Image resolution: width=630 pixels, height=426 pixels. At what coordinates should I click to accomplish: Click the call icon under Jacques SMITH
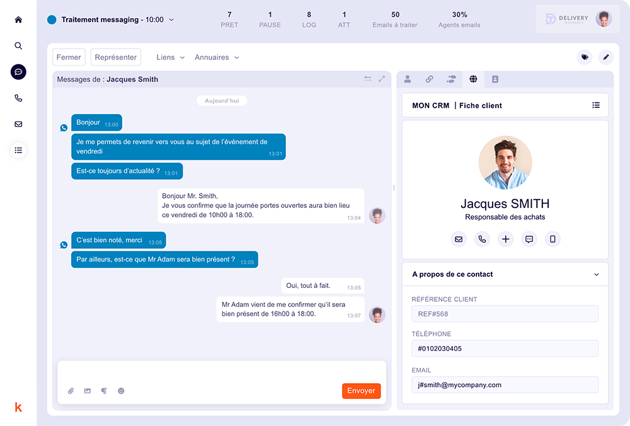(482, 239)
